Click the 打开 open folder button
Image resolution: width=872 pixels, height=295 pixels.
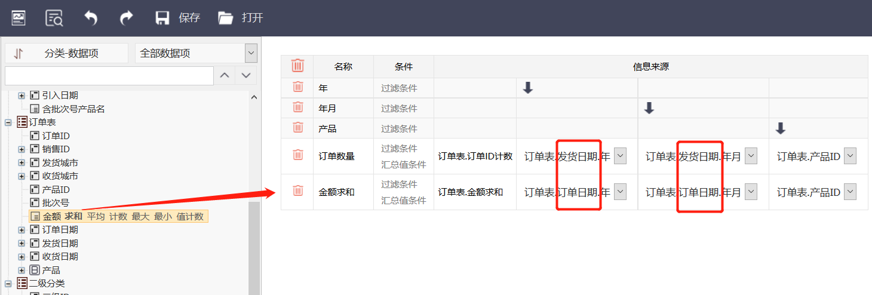click(241, 18)
